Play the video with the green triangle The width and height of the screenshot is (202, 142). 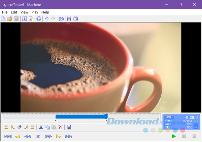tap(174, 136)
